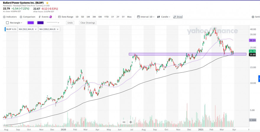Screen dimensions: 260x132
Task: Click the Ballard Power Systems Inc. title
Action: (24, 3)
